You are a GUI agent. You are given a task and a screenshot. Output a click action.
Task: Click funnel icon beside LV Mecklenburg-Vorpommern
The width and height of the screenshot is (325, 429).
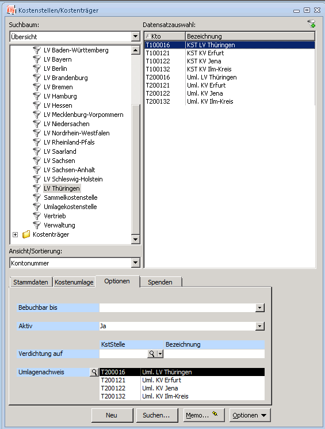click(x=37, y=115)
